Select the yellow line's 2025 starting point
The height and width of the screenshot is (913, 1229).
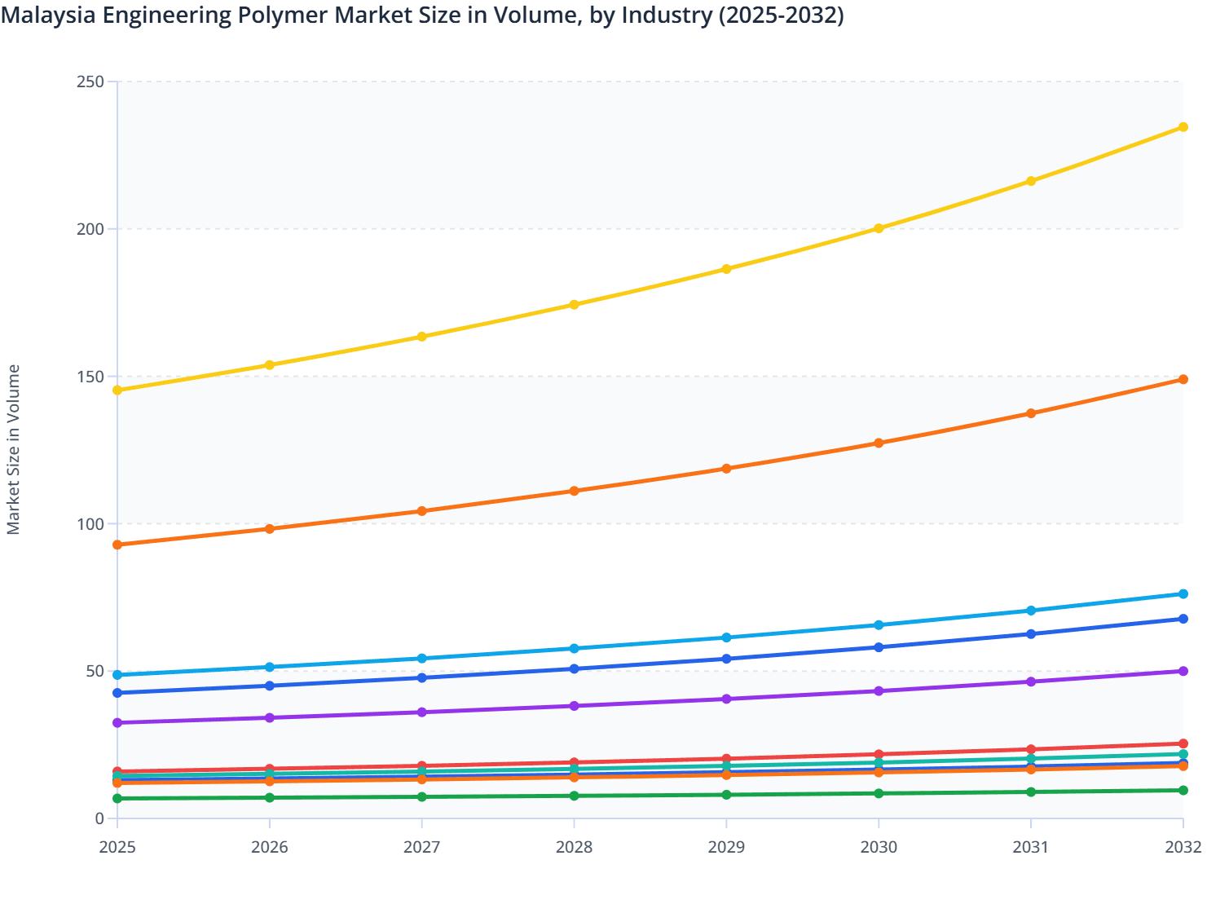(117, 390)
